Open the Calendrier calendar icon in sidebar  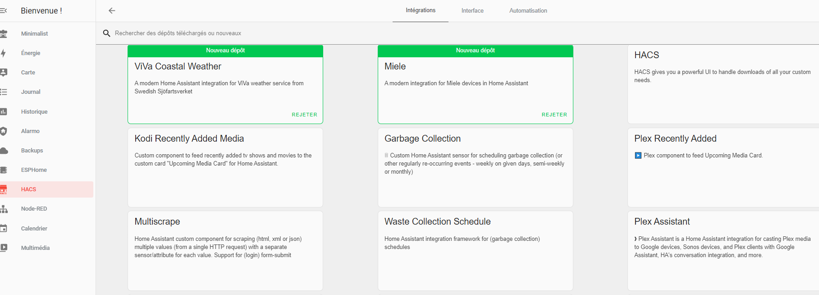[x=4, y=228]
